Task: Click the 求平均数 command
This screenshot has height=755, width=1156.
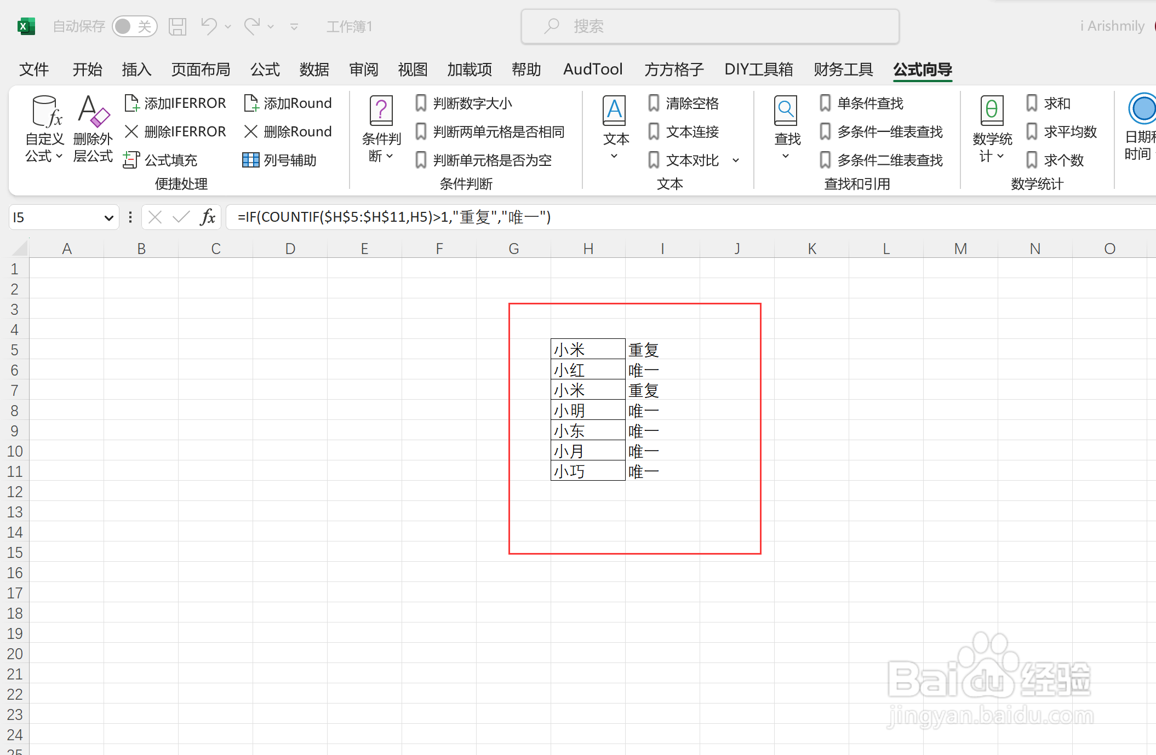Action: [1061, 131]
